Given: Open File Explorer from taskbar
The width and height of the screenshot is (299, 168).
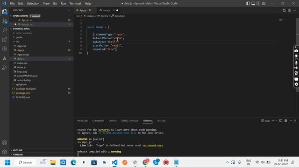Looking at the screenshot, I should pos(53,162).
